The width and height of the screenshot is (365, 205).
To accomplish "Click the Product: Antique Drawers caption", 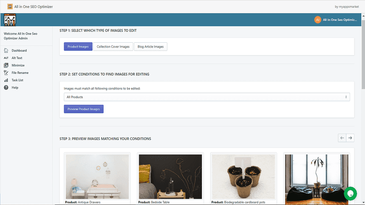I will pos(82,202).
